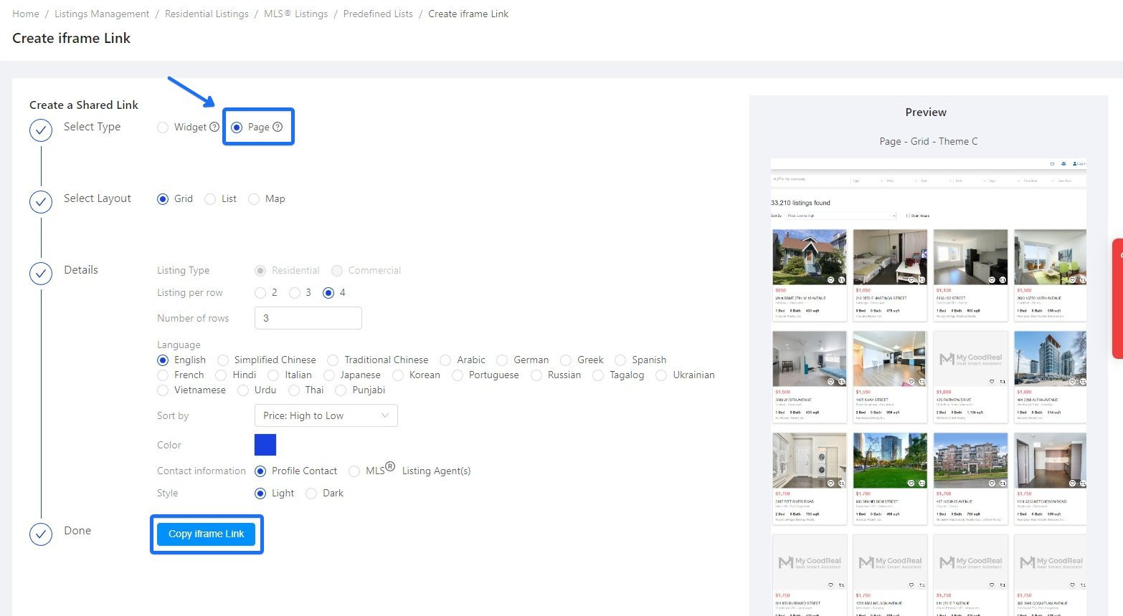
Task: Choose MLS Listing Agent(s) contact option
Action: (x=354, y=471)
